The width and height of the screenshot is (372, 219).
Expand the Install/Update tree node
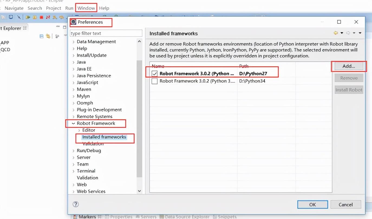tap(73, 55)
